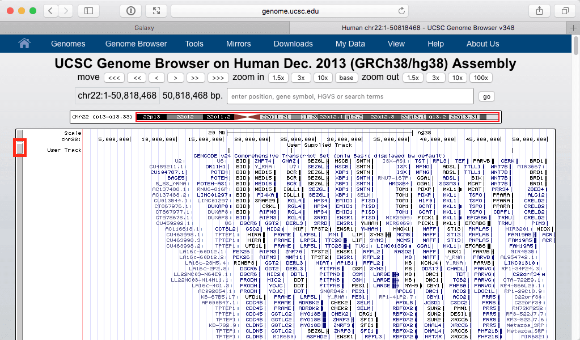This screenshot has height=340, width=580.
Task: Show the Safari sidebar
Action: 88,11
